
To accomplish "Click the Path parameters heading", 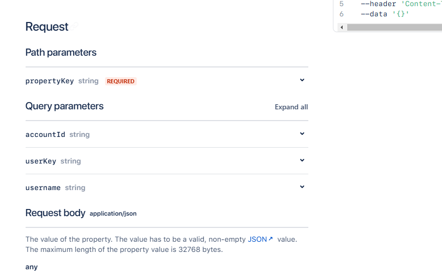I will pos(61,53).
